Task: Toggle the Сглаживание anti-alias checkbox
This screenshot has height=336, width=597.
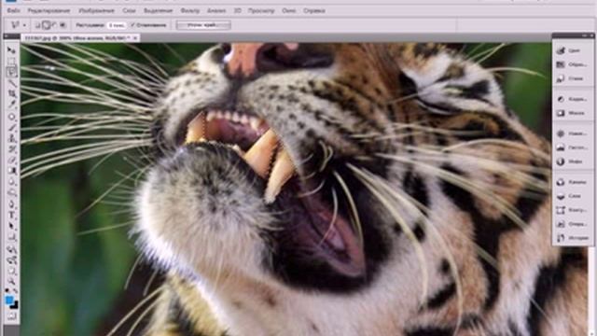Action: (132, 25)
